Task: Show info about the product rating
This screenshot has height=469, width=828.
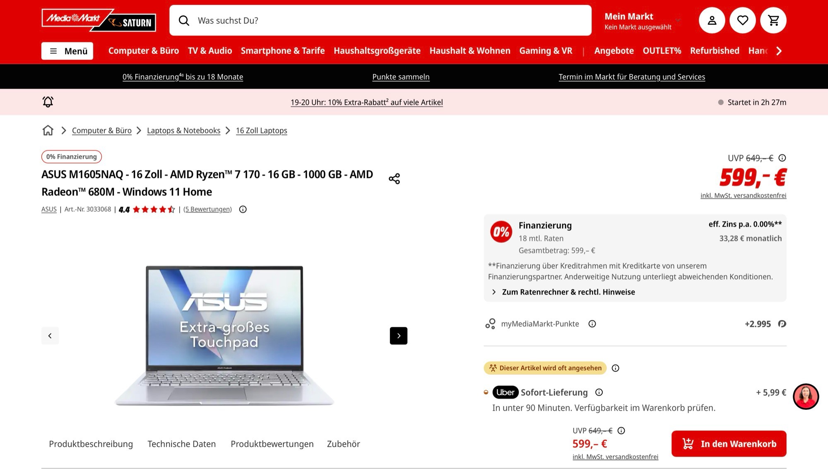Action: (243, 209)
